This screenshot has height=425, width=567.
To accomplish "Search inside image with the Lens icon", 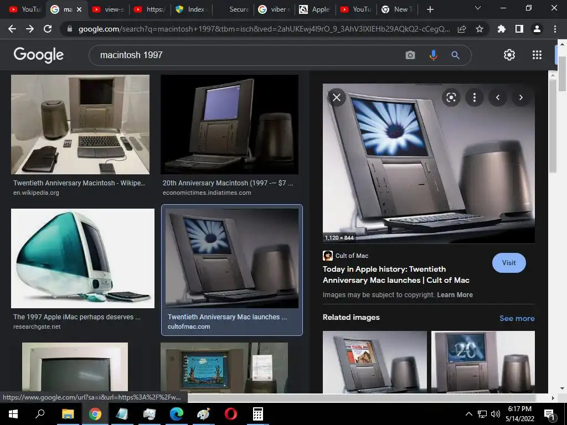I will tap(451, 97).
